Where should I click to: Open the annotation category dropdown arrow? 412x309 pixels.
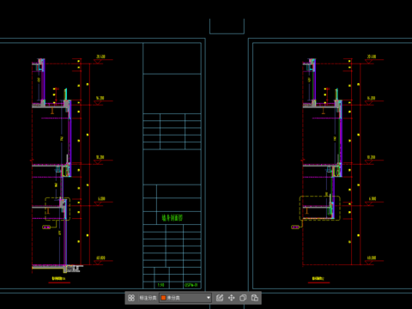tap(209, 298)
